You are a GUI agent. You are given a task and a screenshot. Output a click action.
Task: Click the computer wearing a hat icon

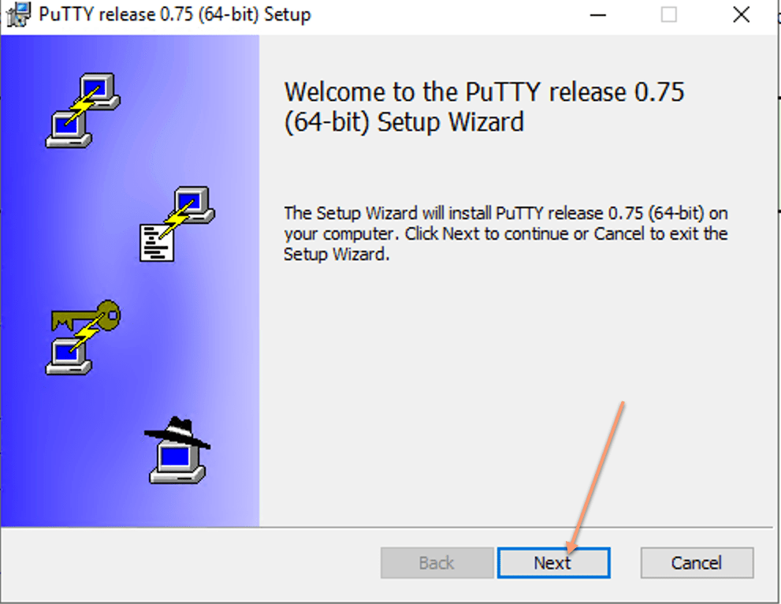(x=177, y=450)
